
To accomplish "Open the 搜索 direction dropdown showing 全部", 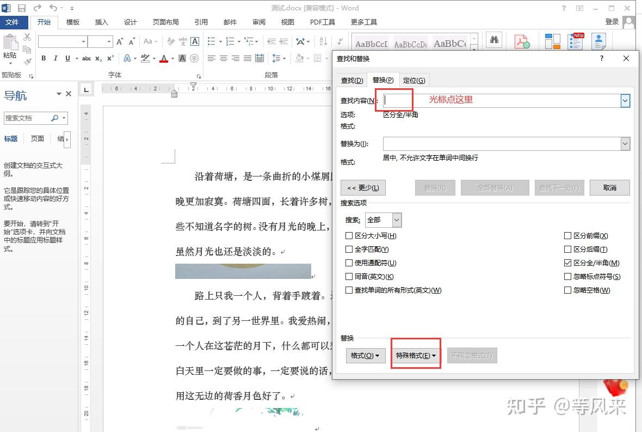I will [x=396, y=220].
